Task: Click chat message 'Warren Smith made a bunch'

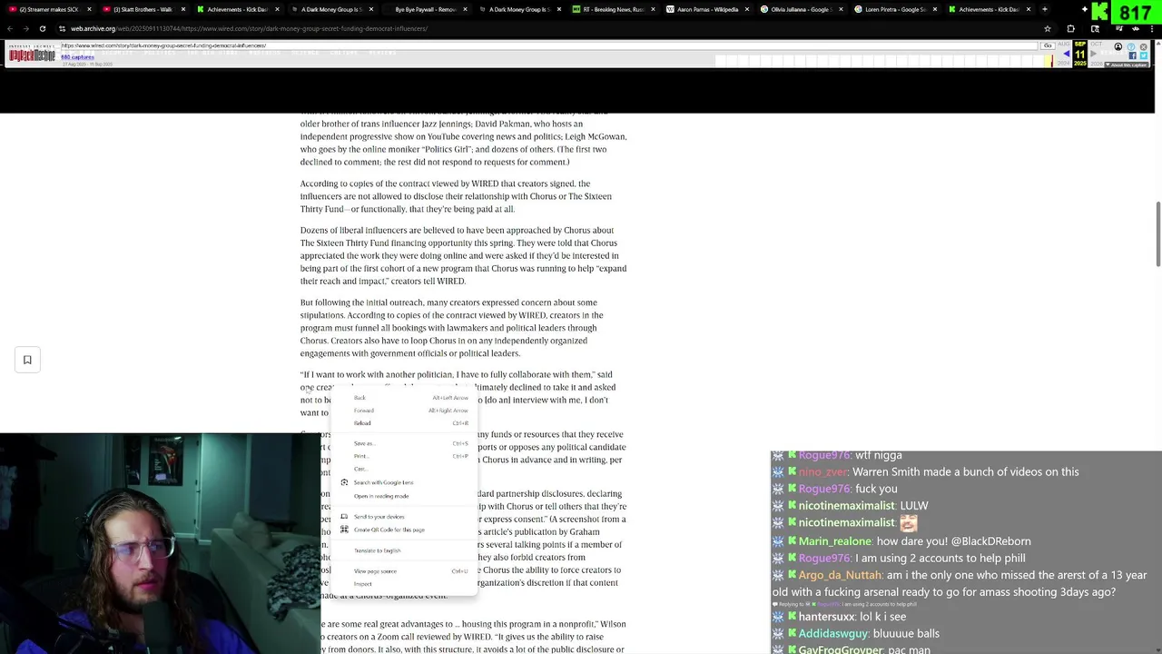Action: pyautogui.click(x=966, y=472)
